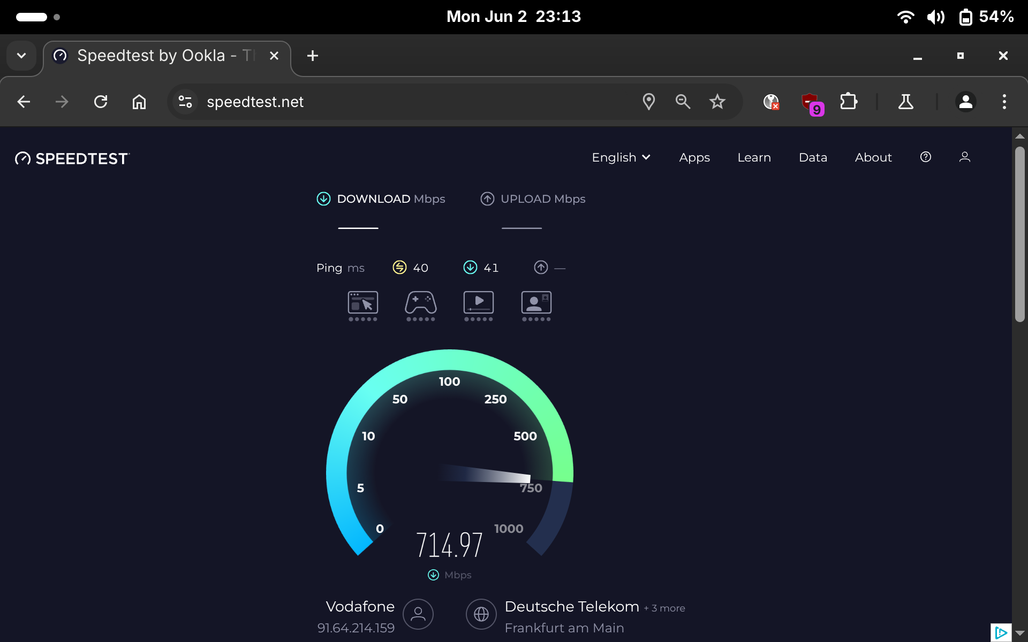Open location permission icon in address bar

[x=649, y=102]
